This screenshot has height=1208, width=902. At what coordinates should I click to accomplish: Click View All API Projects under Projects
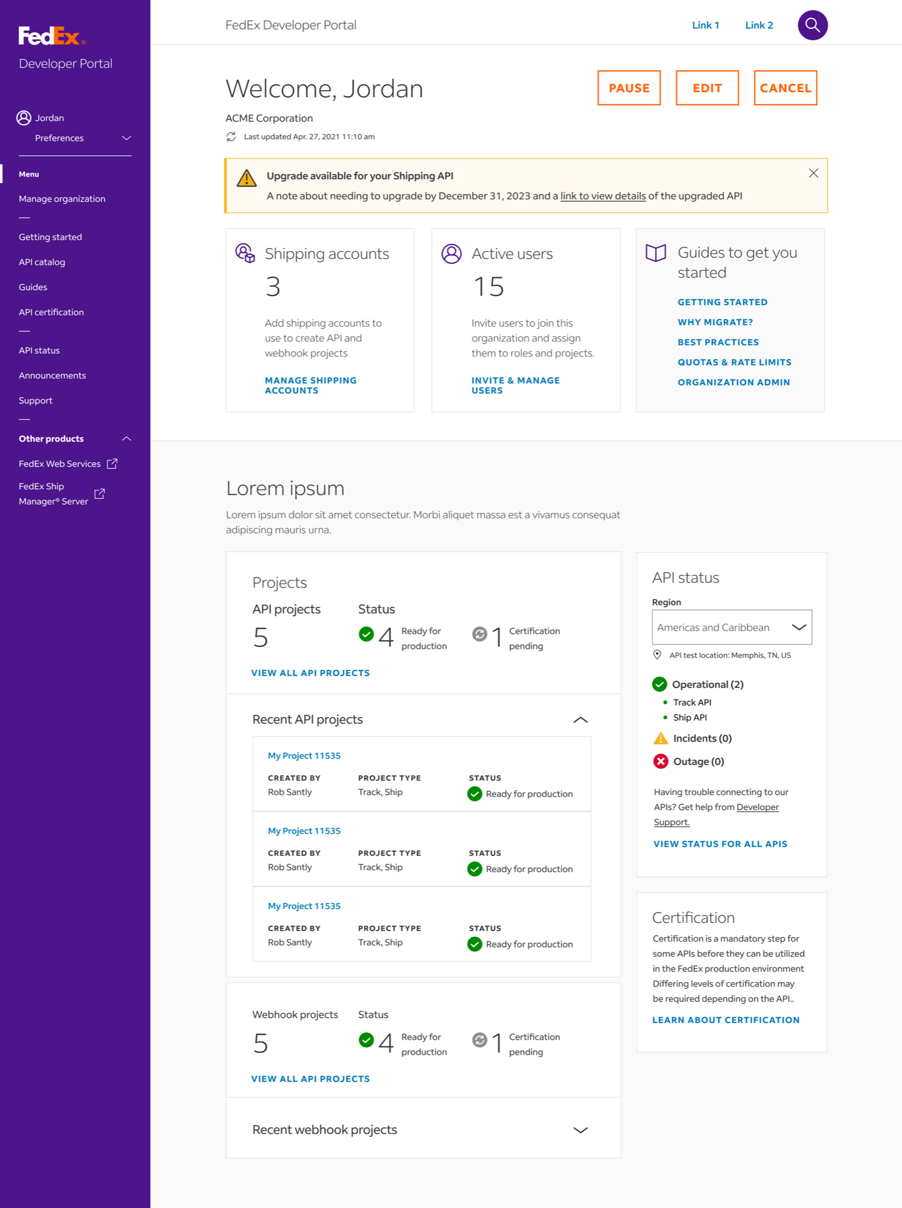pyautogui.click(x=311, y=673)
